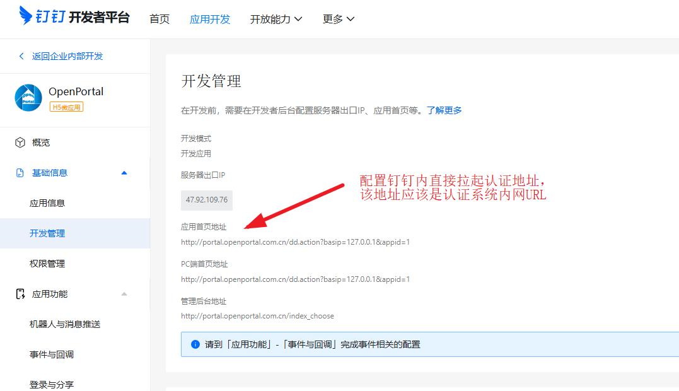Collapse the 应用功能 section arrow

point(124,294)
